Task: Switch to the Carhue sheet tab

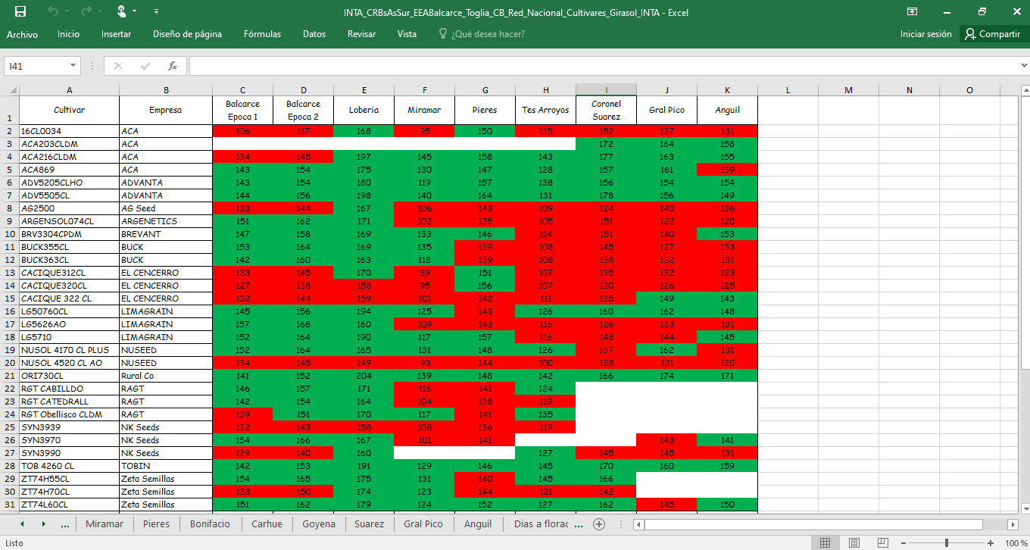Action: pos(267,524)
